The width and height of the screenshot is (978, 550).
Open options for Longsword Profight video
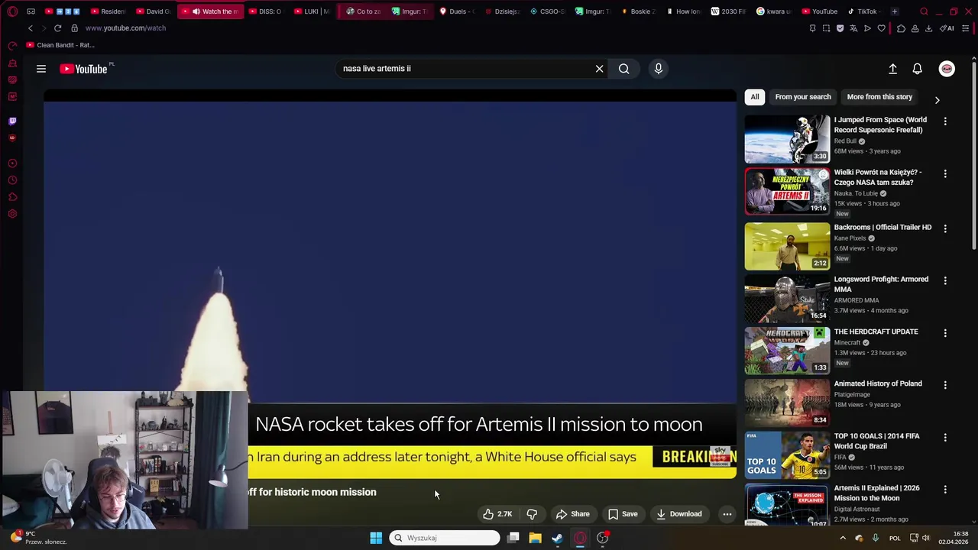click(945, 280)
